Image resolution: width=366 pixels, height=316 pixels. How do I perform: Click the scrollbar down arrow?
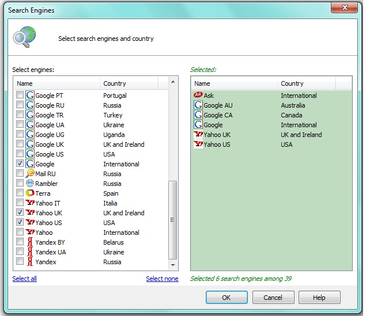173,265
